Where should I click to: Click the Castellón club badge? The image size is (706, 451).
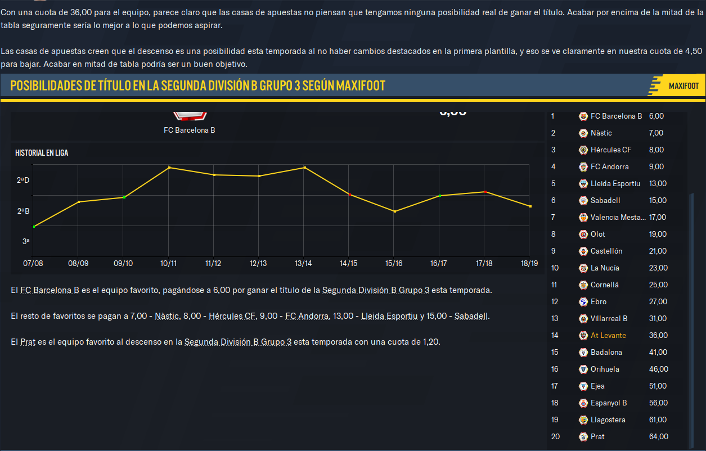pos(583,251)
